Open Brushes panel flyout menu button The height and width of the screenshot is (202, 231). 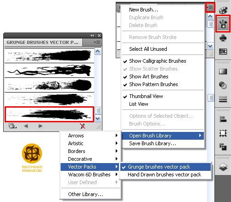point(210,7)
